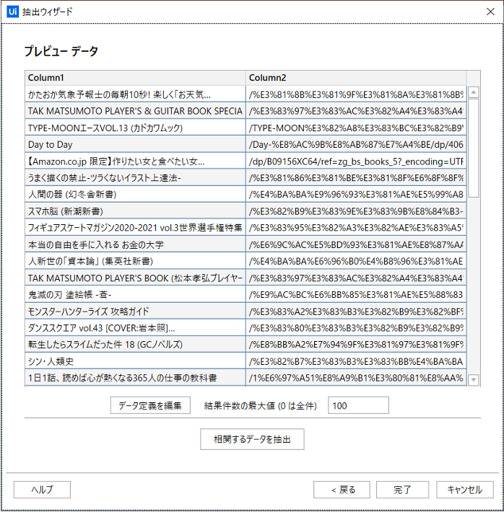This screenshot has width=504, height=512.
Task: Select 転生したらスライムだった件 18 cell
Action: pyautogui.click(x=135, y=345)
